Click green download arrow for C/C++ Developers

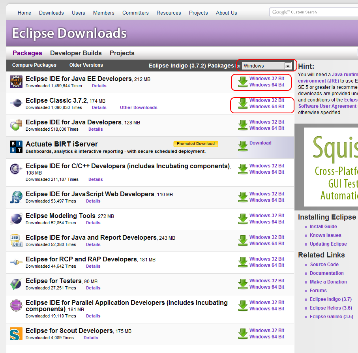click(243, 169)
